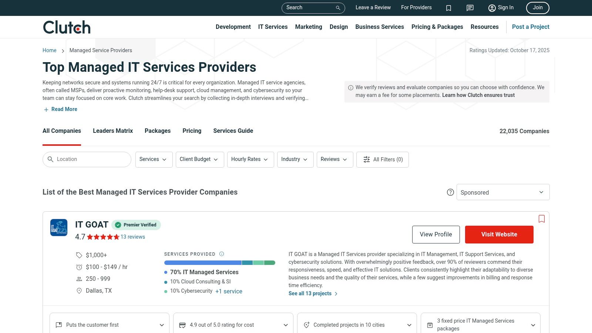Click the Visit Website button
Viewport: 592px width, 333px height.
pos(499,235)
